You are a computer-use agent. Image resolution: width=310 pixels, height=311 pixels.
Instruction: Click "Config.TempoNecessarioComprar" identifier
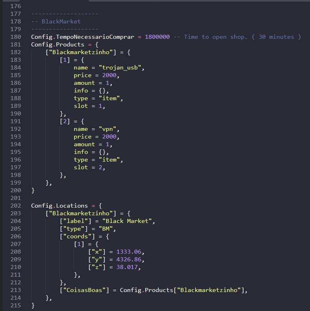pyautogui.click(x=82, y=37)
